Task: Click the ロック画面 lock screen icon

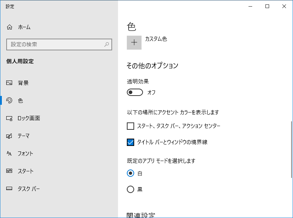Action: click(x=9, y=118)
